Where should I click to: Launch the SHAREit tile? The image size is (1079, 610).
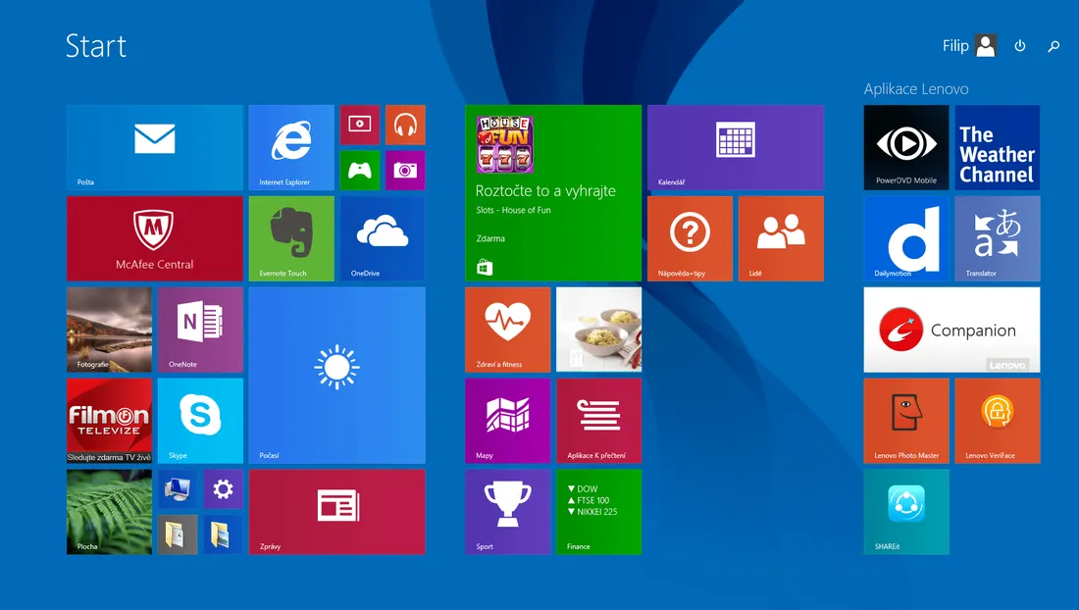[x=906, y=512]
